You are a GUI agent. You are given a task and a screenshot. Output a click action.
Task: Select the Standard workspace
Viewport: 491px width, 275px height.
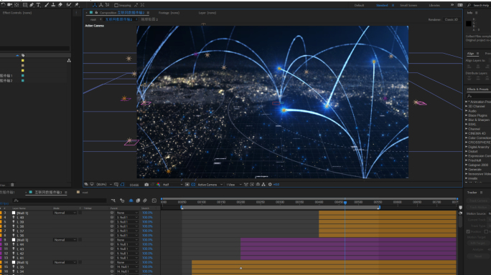click(x=382, y=5)
